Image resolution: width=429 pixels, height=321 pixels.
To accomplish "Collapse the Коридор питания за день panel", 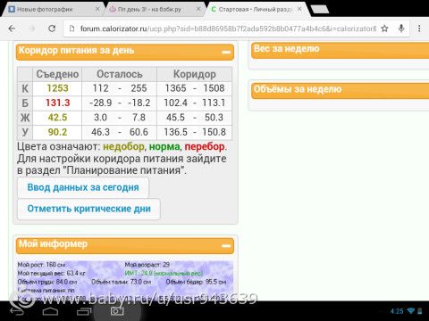I will click(226, 52).
